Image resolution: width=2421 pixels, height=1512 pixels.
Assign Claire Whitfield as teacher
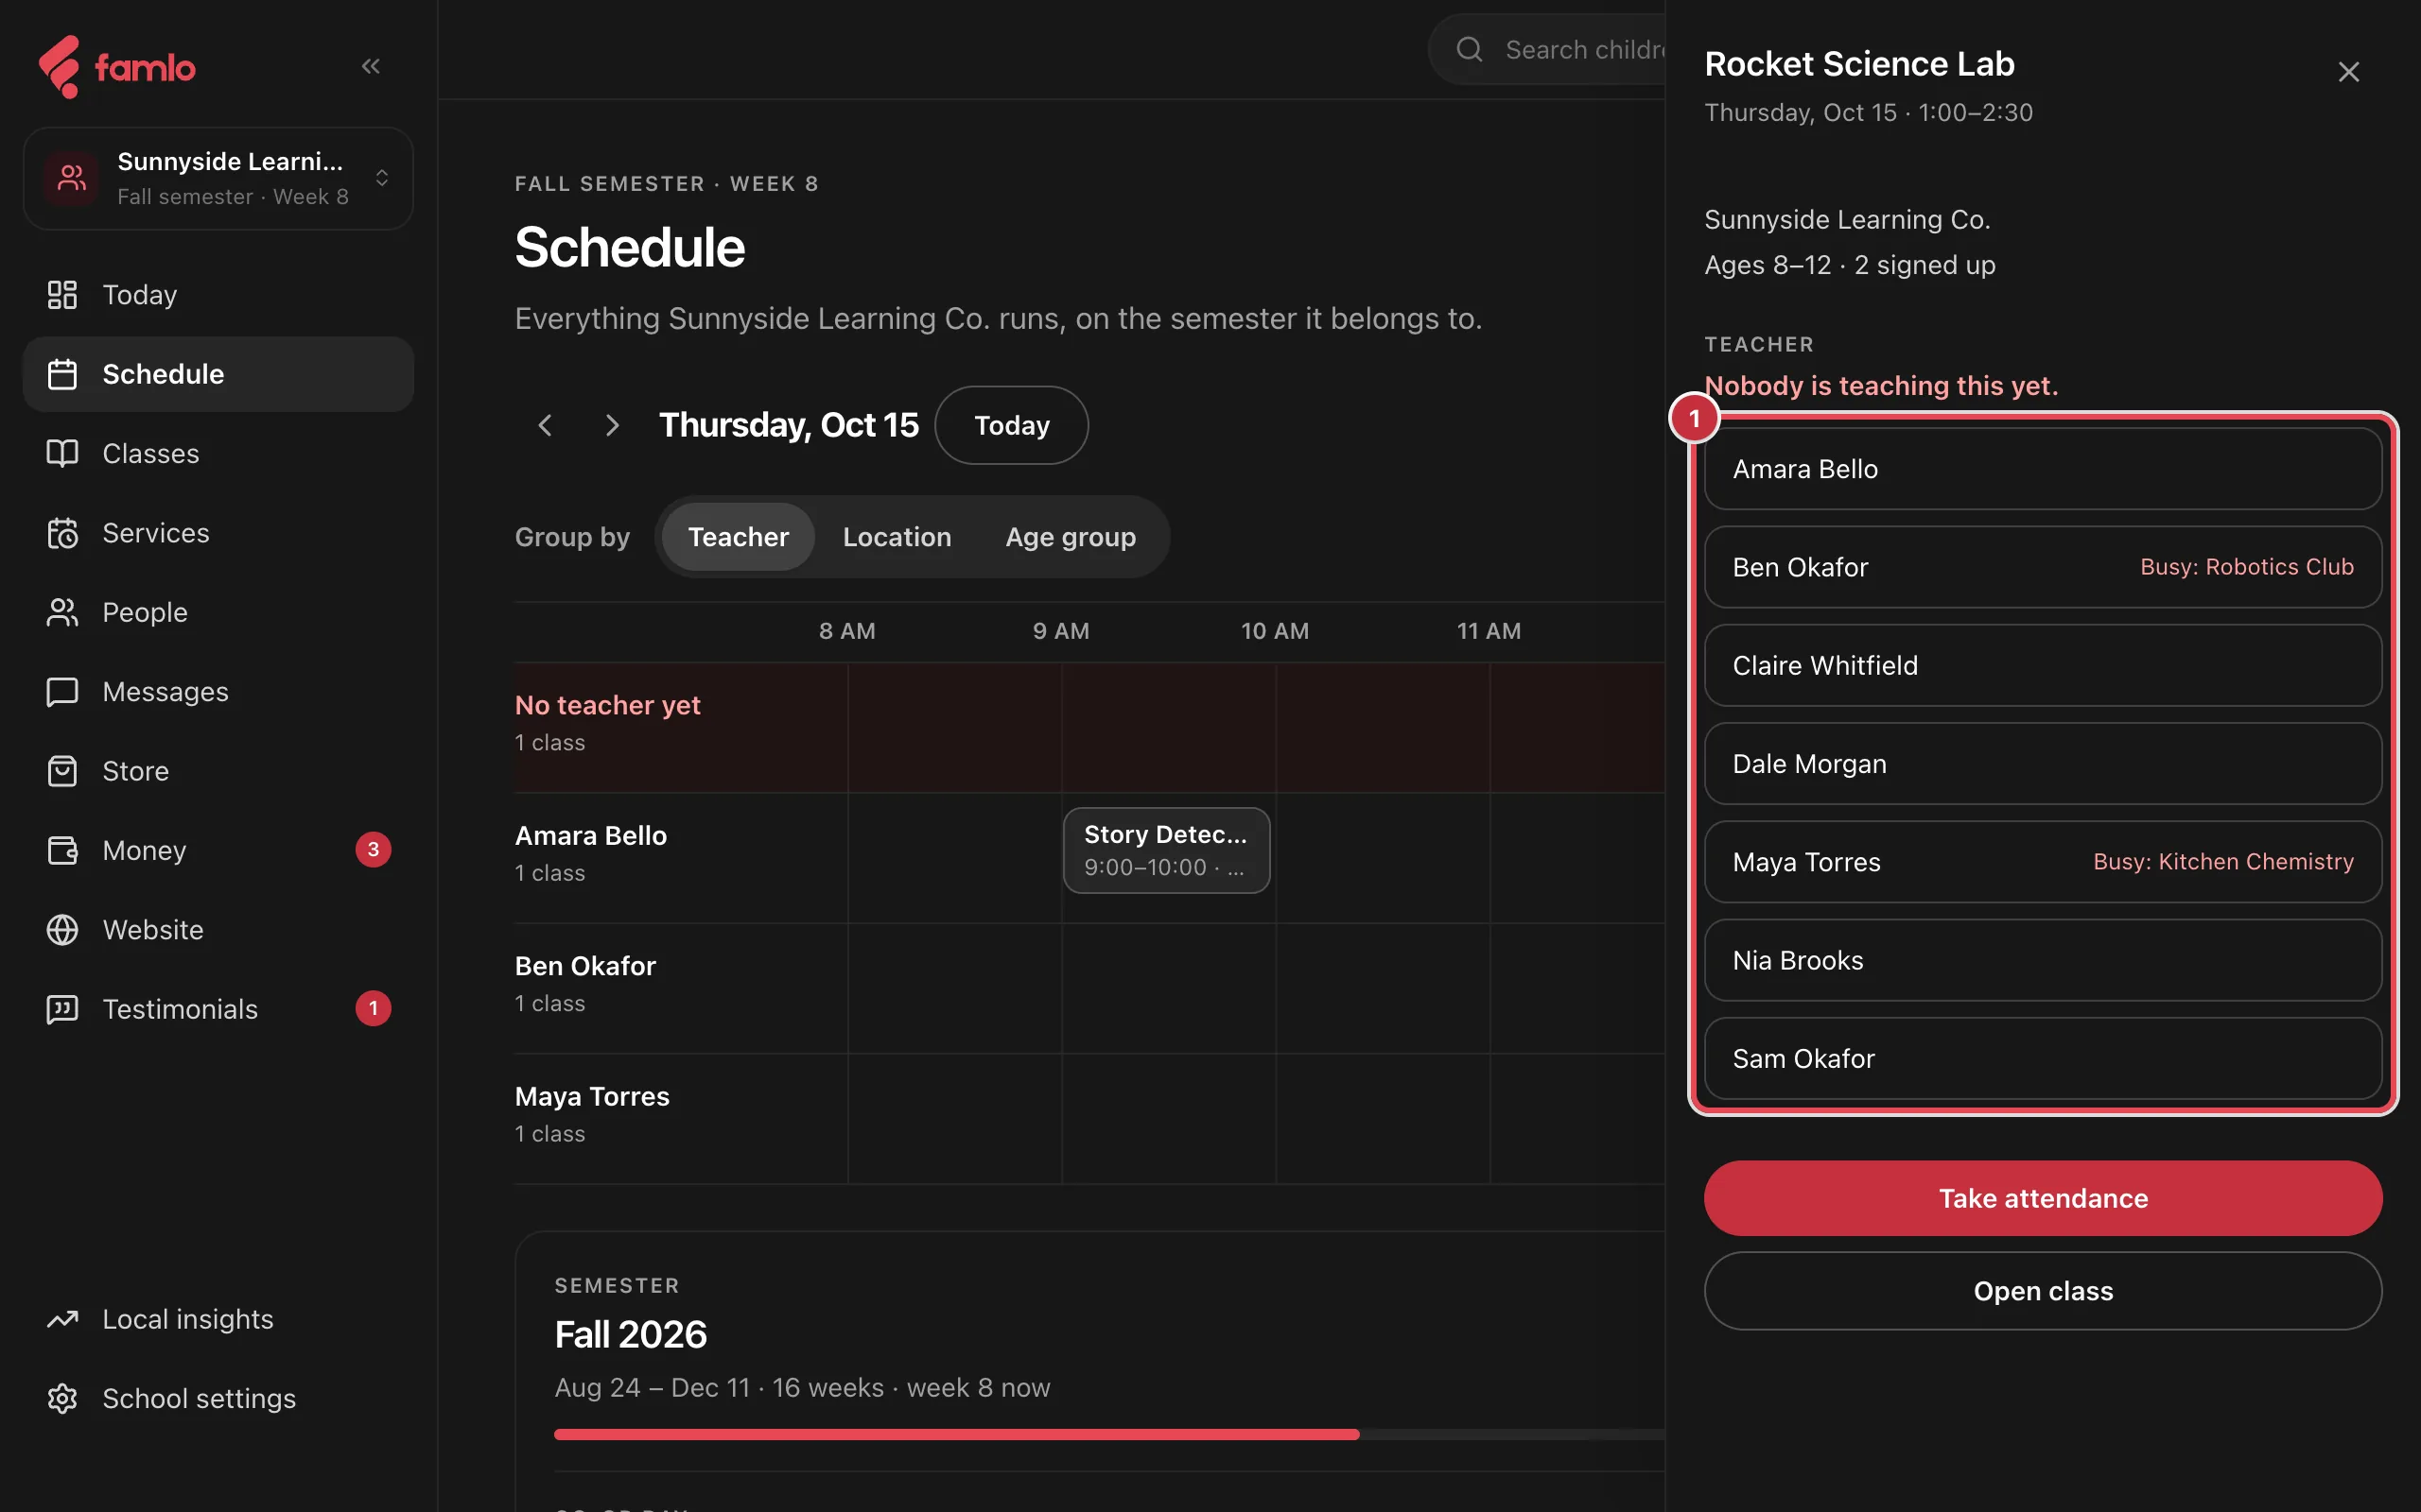coord(2043,665)
